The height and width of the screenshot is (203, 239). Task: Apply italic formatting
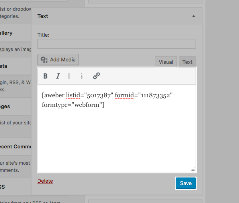58,76
